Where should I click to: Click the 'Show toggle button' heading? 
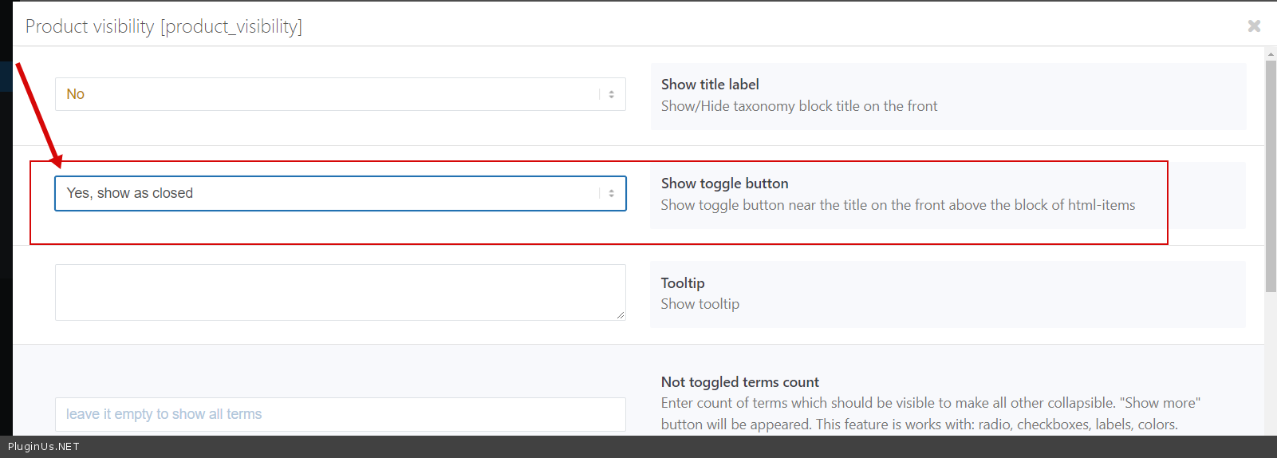(724, 184)
